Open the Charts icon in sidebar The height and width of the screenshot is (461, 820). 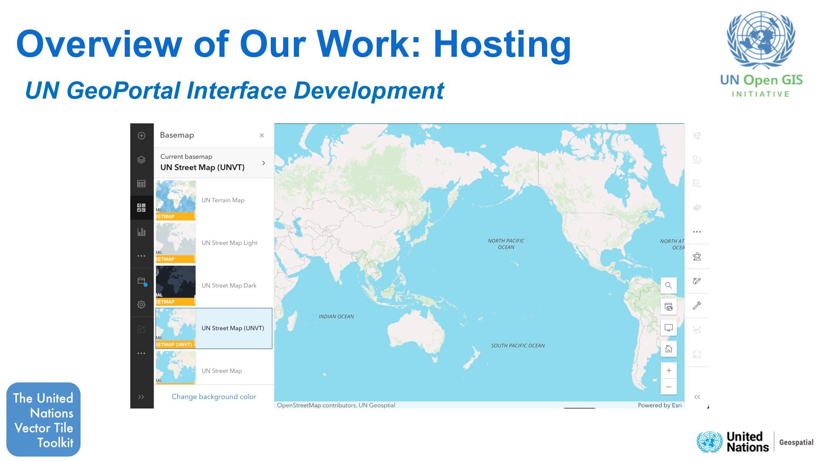[x=141, y=232]
